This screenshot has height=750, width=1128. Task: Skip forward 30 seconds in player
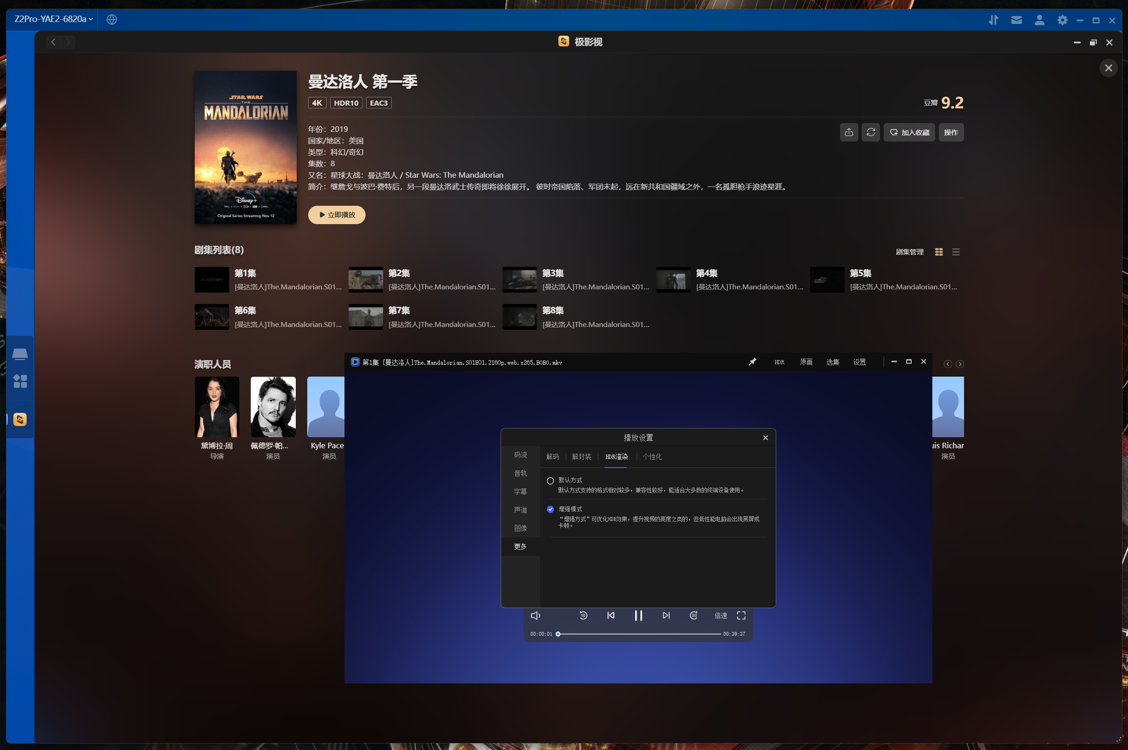coord(693,615)
